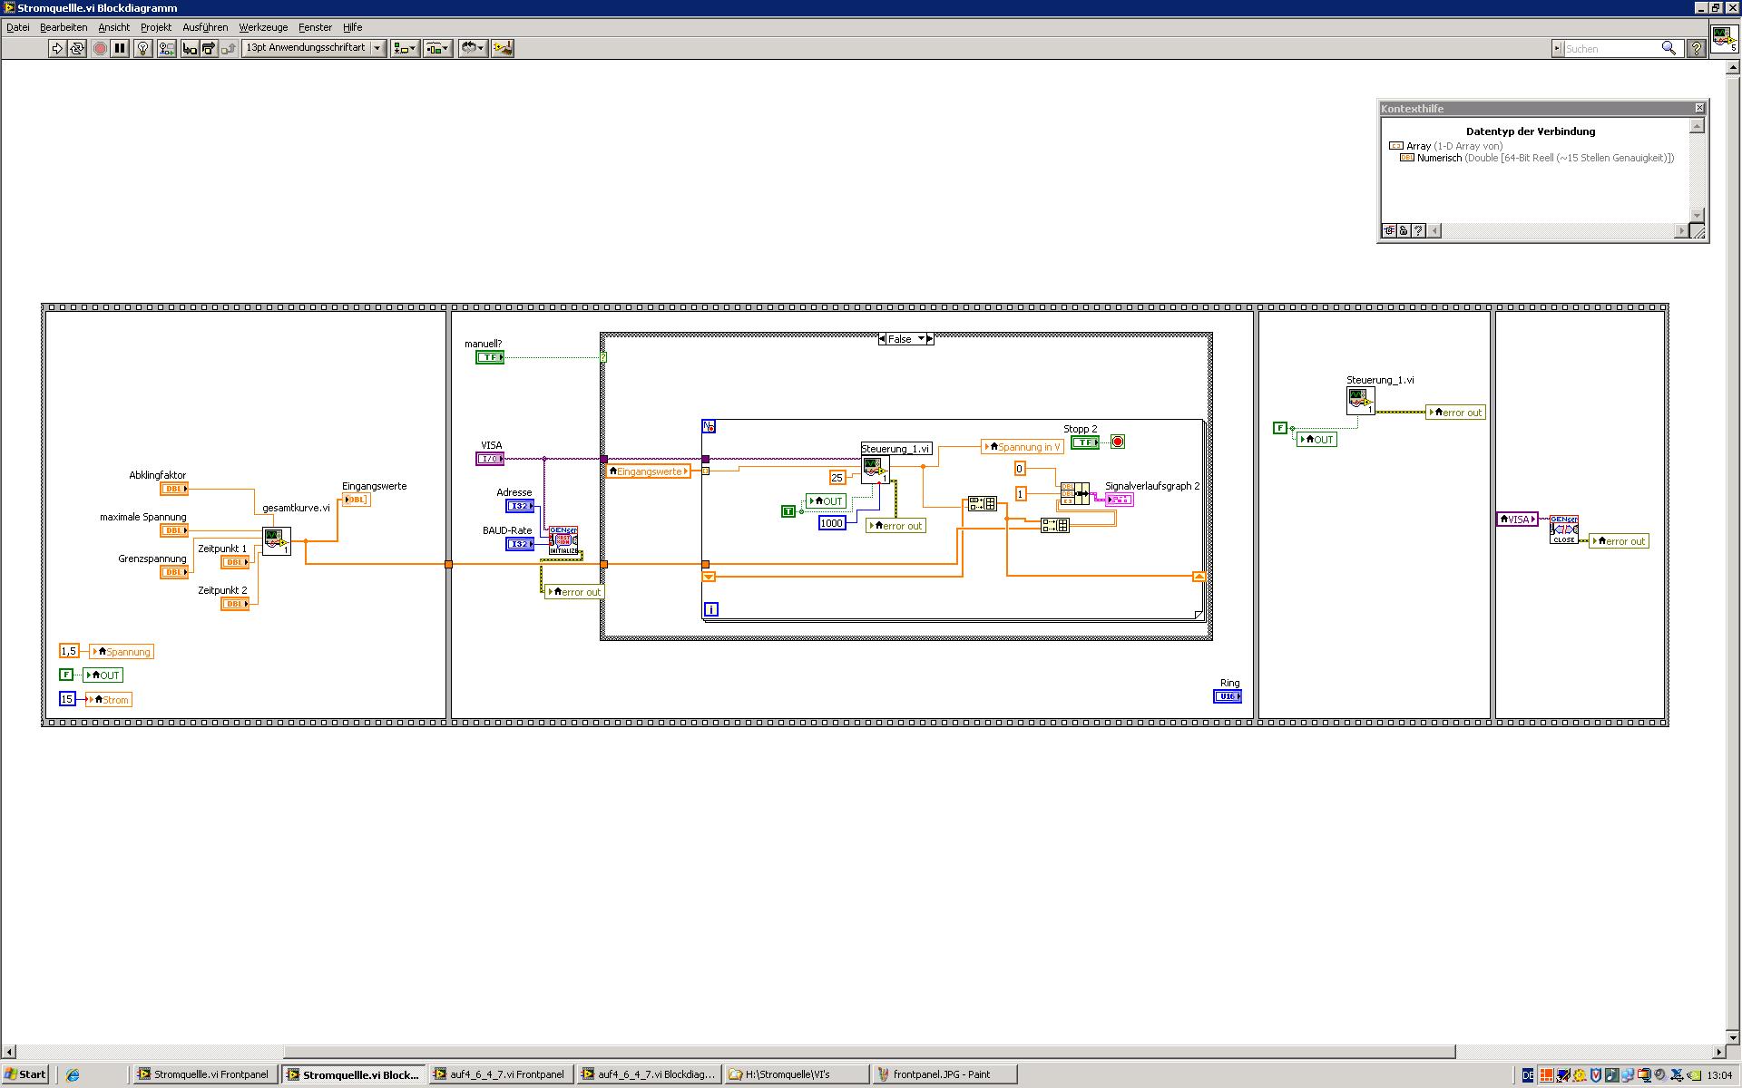Click the horizontal scrollbar of block diagram
The image size is (1742, 1088).
click(868, 1052)
